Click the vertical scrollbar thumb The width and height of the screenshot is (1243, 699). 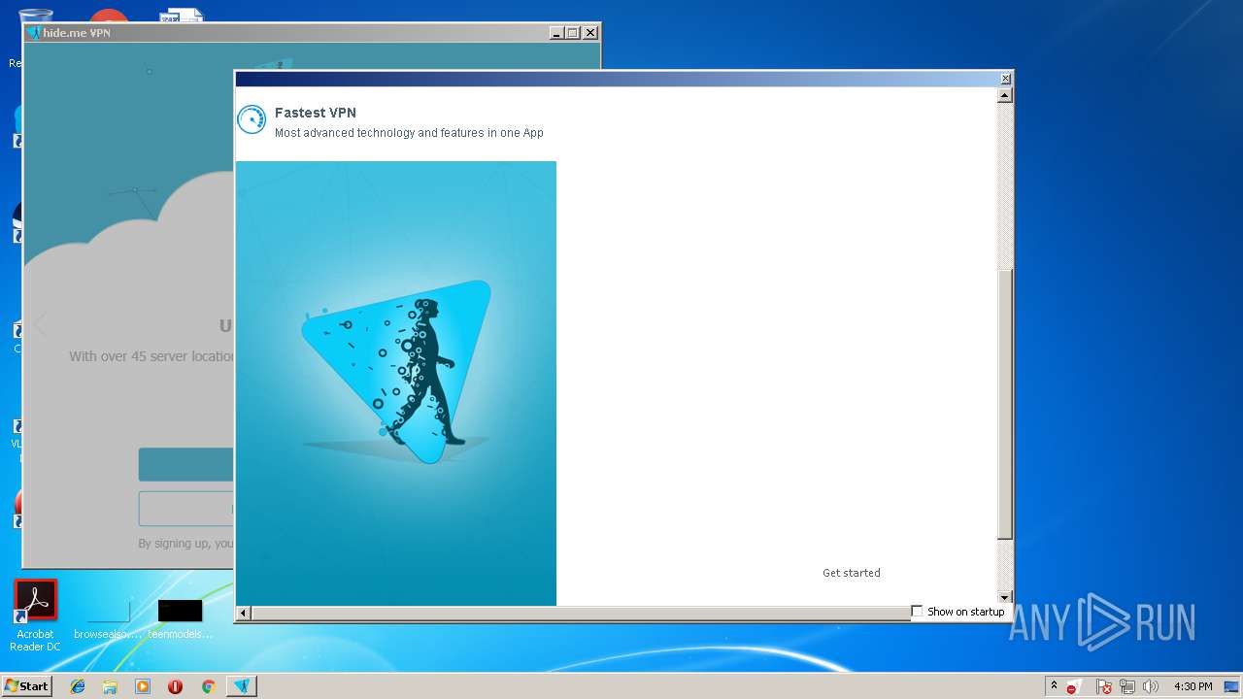coord(1005,403)
